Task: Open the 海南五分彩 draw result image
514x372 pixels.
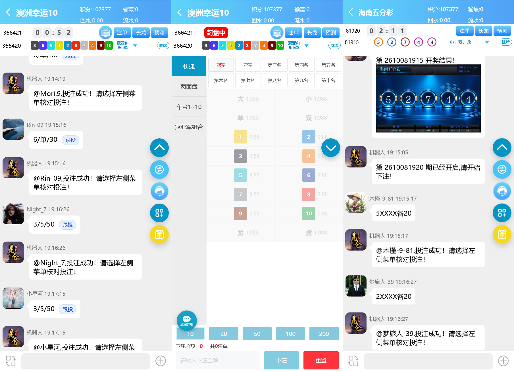Action: 428,98
